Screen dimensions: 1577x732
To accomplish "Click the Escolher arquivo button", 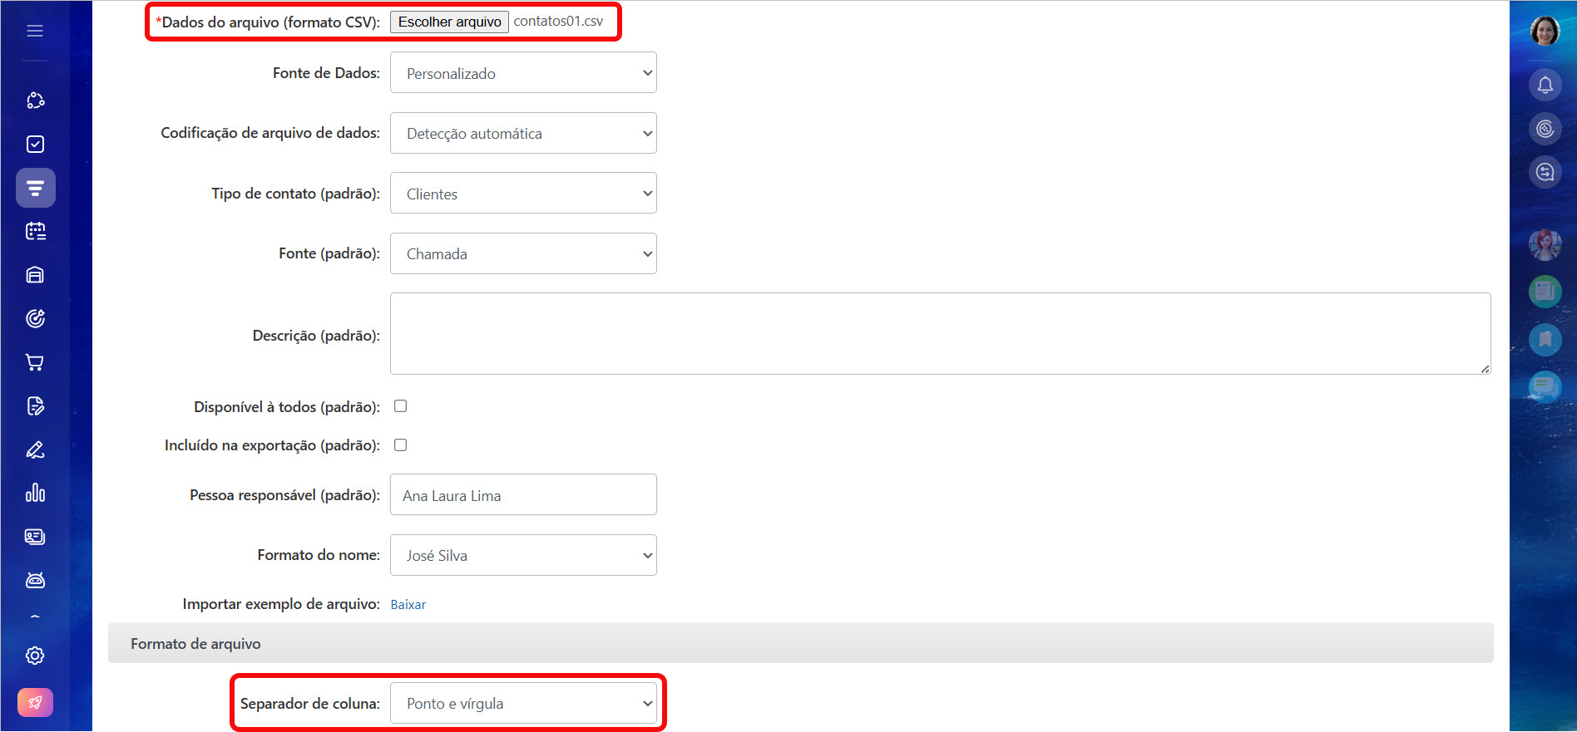I will (449, 22).
